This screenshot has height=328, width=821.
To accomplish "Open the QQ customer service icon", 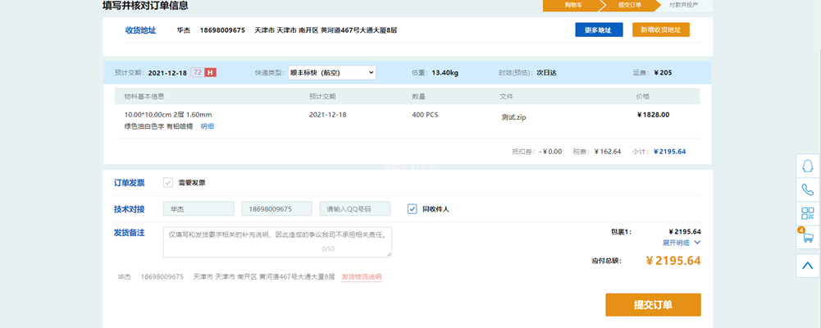I will pyautogui.click(x=807, y=165).
